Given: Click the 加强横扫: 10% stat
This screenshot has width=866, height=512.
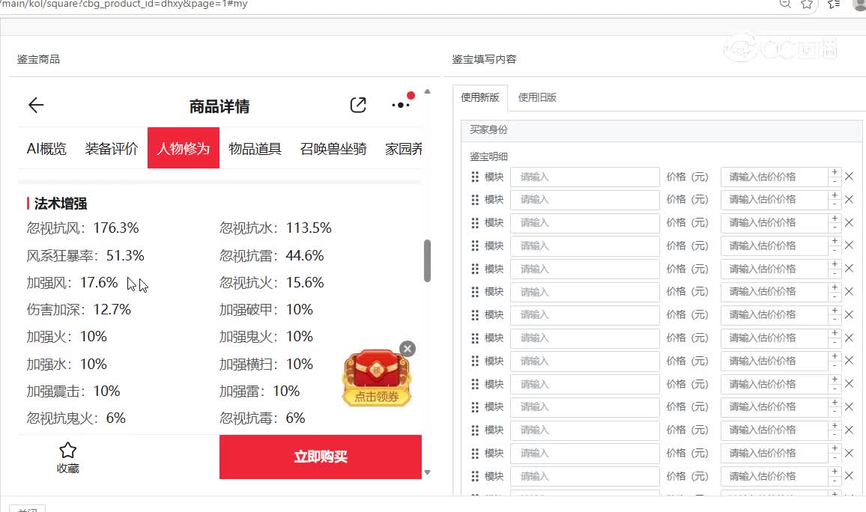Looking at the screenshot, I should [266, 364].
